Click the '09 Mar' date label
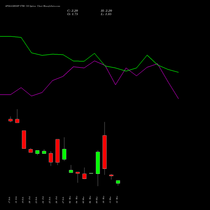210x210 pixels. pyautogui.click(x=97, y=199)
